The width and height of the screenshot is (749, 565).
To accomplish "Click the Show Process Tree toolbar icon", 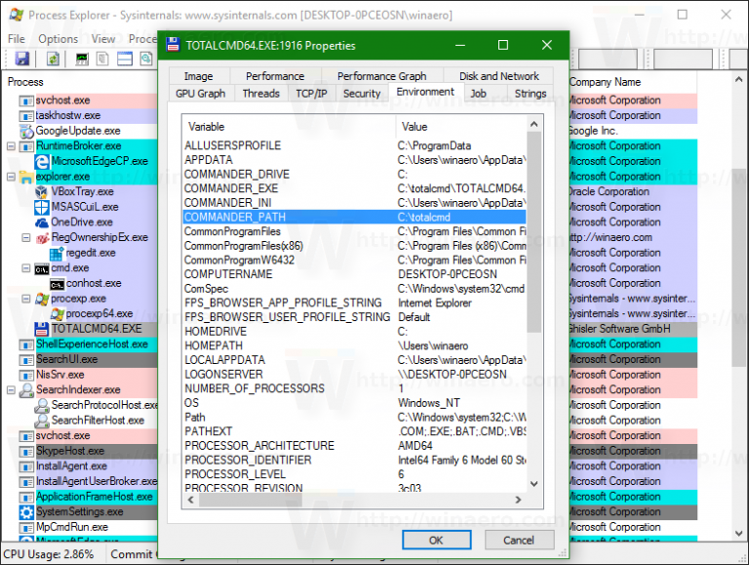I will coord(102,59).
